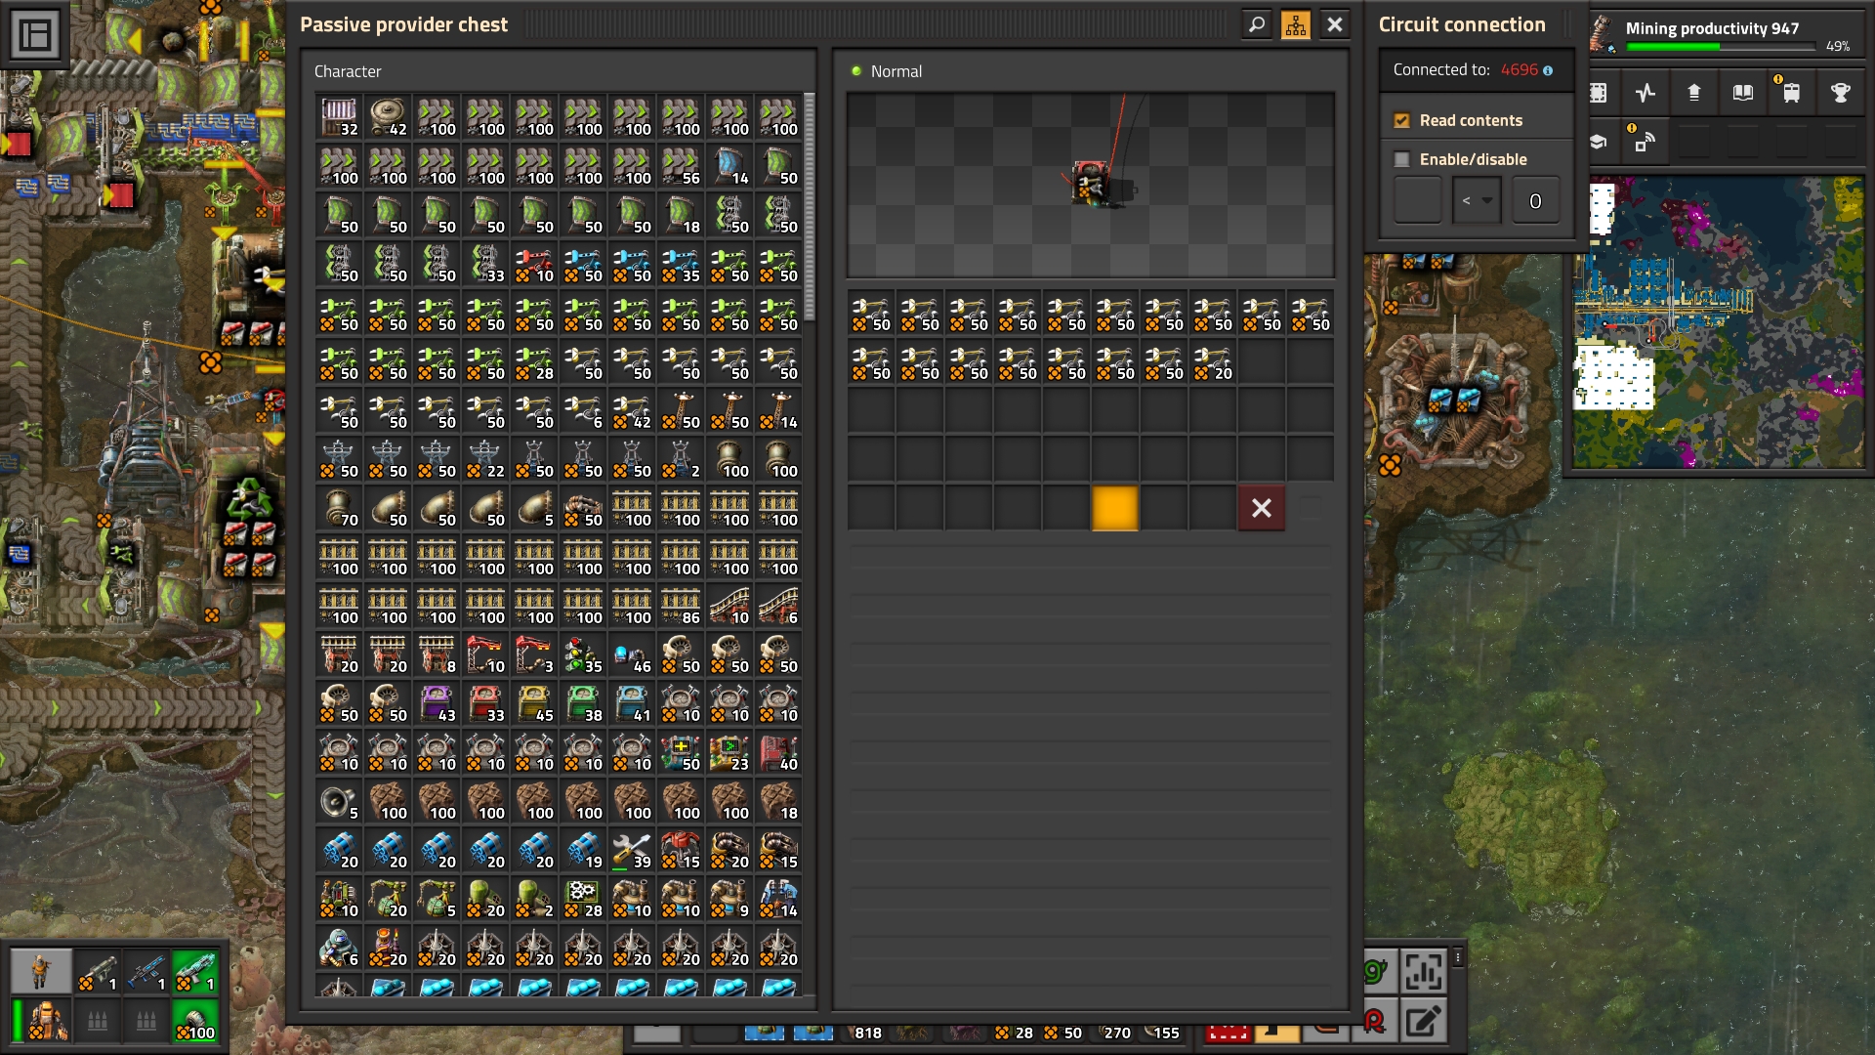Select the programmable speaker stack of 5
This screenshot has height=1055, width=1875.
[339, 801]
